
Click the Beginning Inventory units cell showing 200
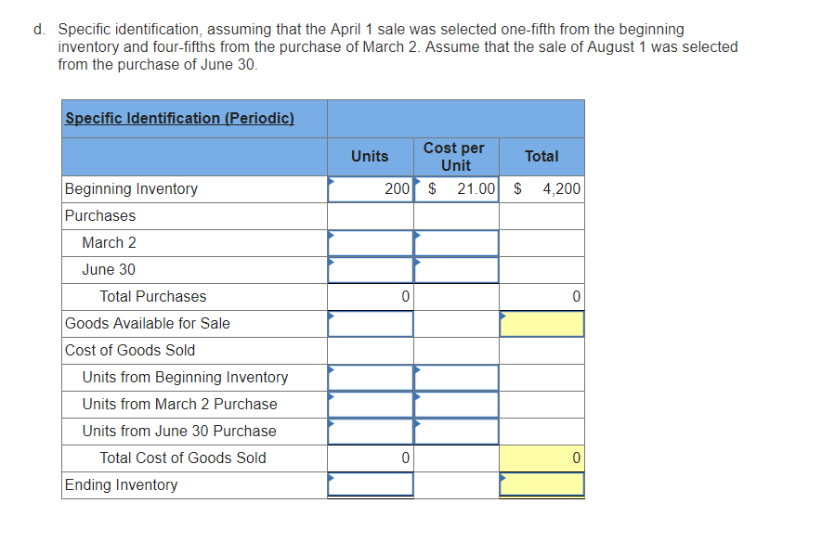[371, 189]
